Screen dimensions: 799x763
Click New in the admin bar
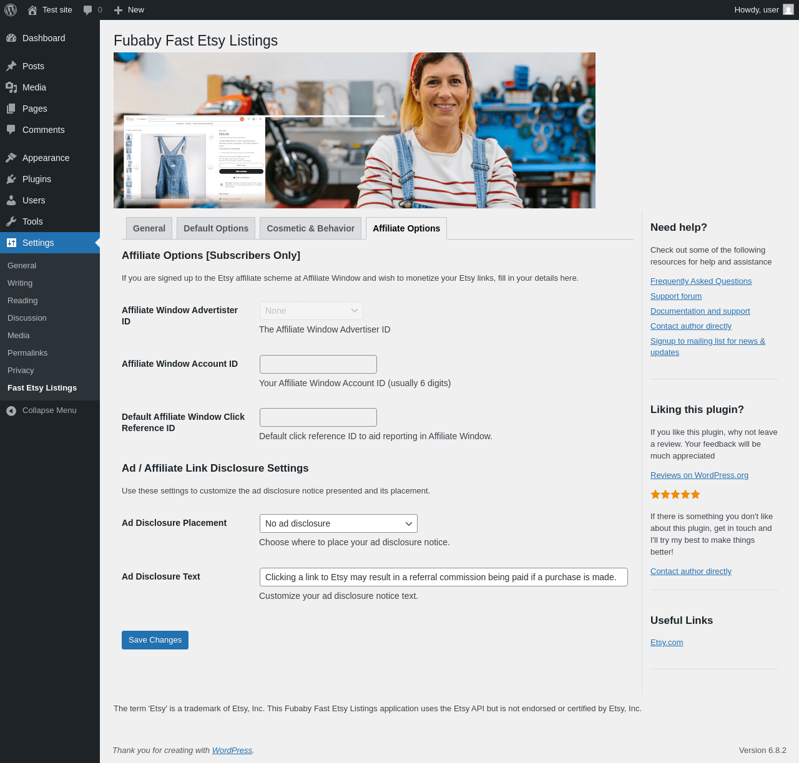(x=136, y=10)
